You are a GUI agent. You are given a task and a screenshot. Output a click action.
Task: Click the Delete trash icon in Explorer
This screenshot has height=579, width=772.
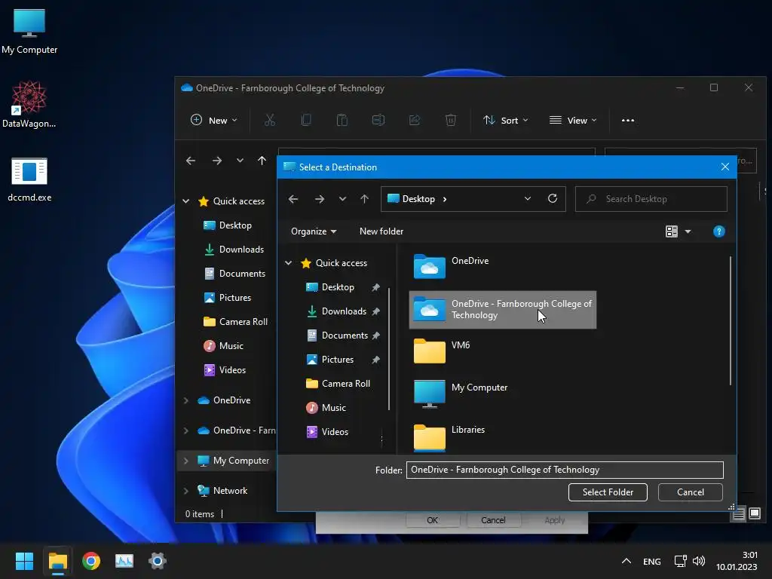point(451,120)
